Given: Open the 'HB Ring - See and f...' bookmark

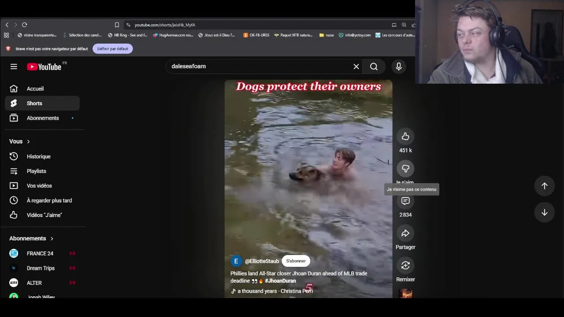Looking at the screenshot, I should pos(127,35).
